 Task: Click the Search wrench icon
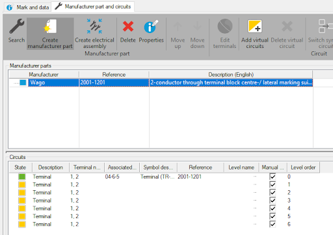(16, 27)
